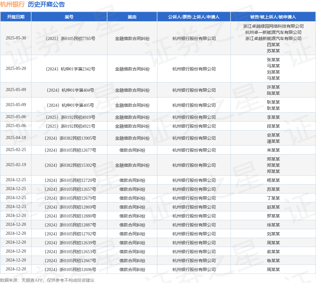Screen dimensions: 316x283
Task: Click case number (2024)浙0105民初12639号
Action: (x=70, y=243)
